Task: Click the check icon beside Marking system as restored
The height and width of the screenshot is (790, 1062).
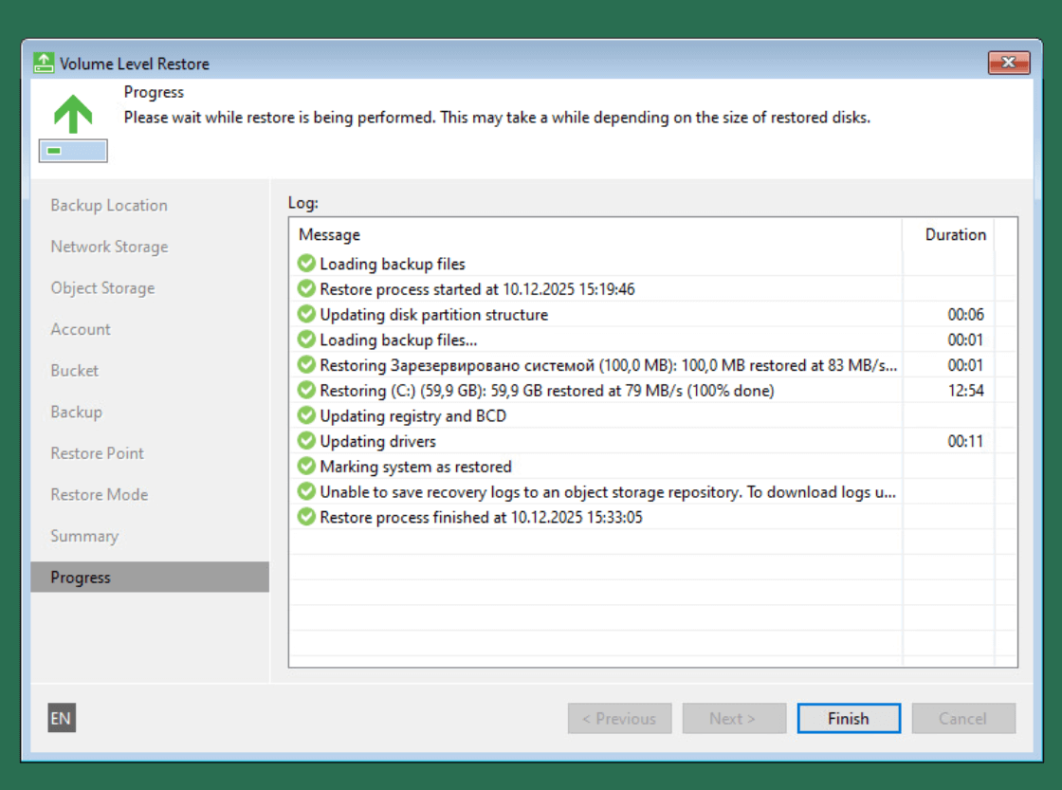Action: point(306,467)
